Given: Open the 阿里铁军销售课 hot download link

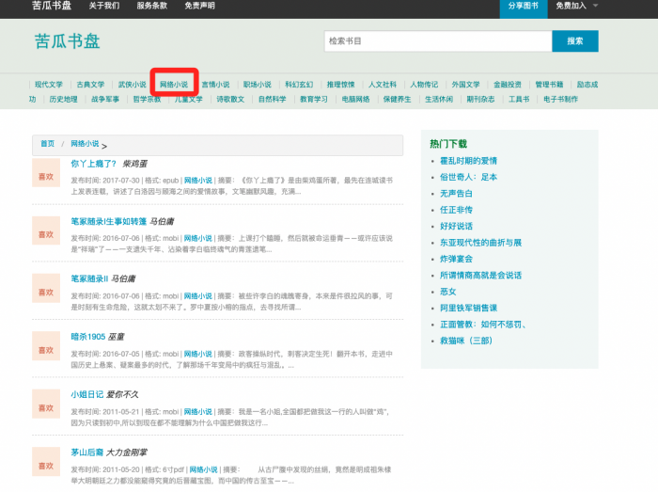Looking at the screenshot, I should tap(469, 308).
